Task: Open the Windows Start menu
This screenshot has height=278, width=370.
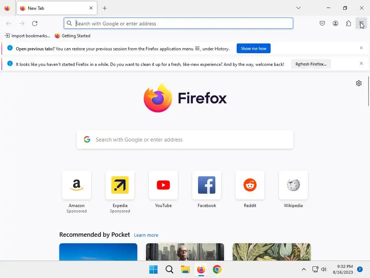Action: point(153,269)
